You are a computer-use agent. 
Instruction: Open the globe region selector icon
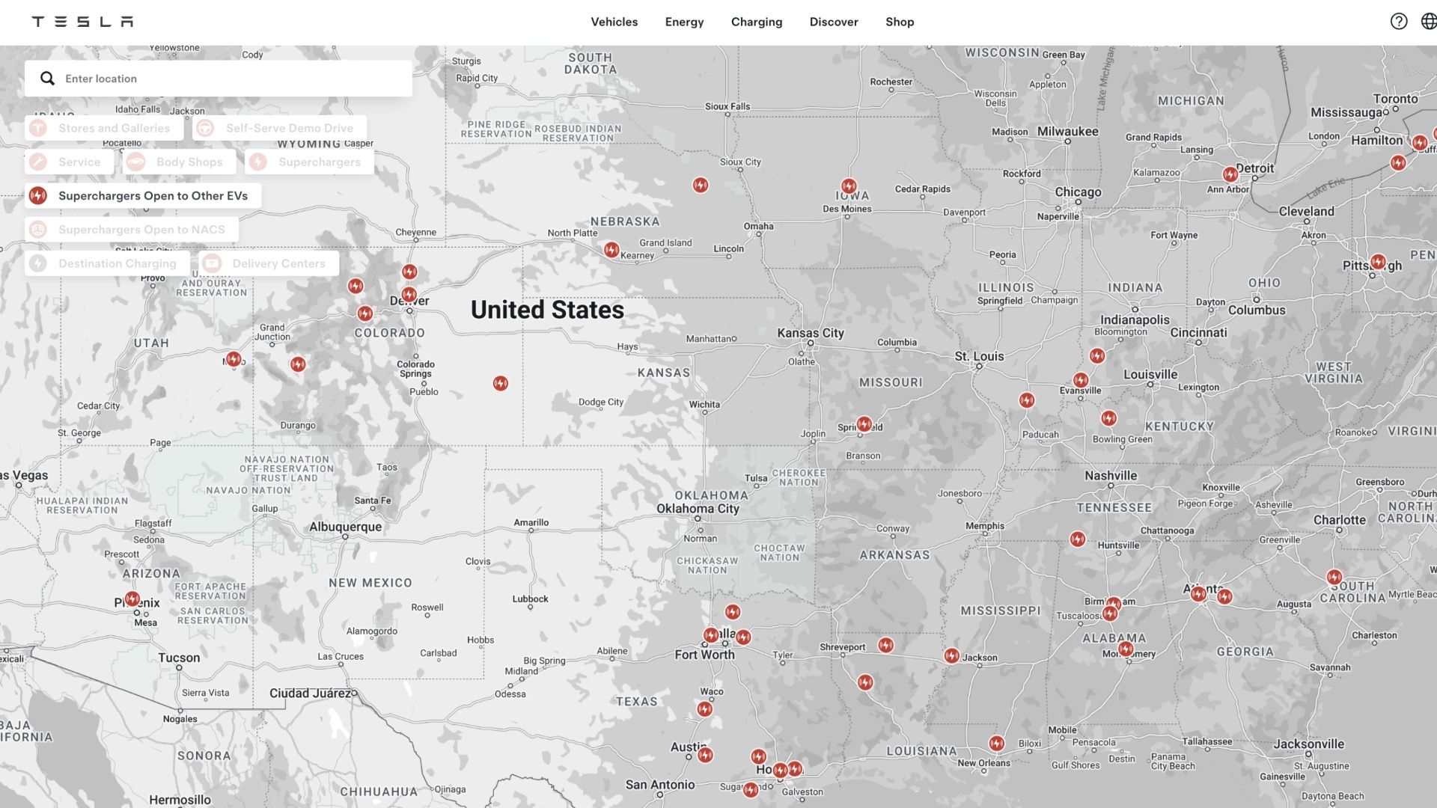[x=1428, y=22]
